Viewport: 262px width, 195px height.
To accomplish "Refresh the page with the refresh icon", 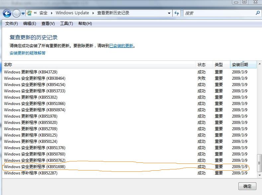I will (177, 13).
